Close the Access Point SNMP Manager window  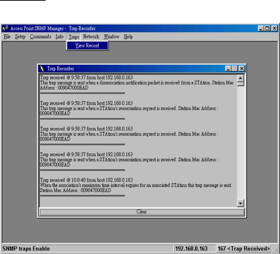274,29
